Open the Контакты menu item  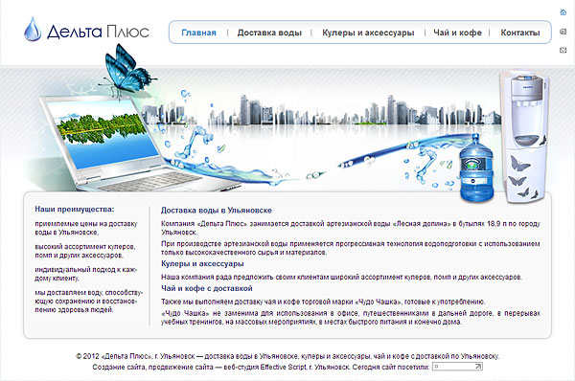[520, 33]
